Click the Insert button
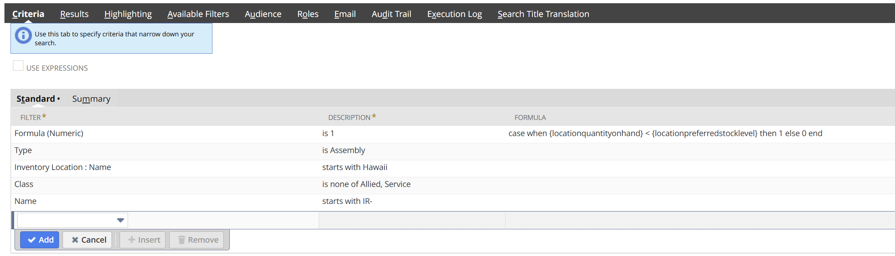The image size is (895, 256). tap(143, 240)
